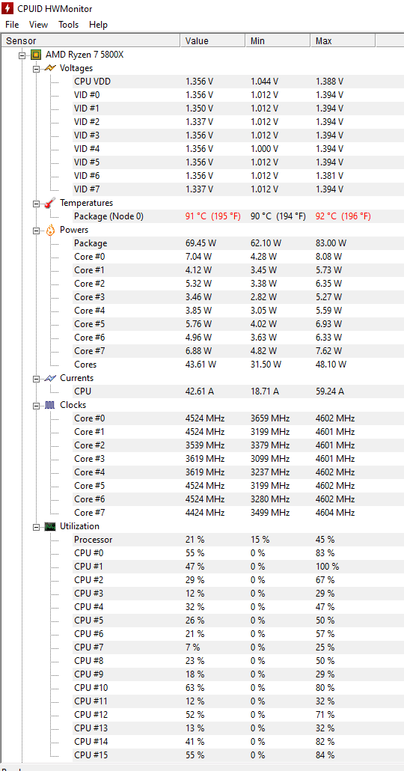Viewport: 404px width, 771px height.
Task: Click the 3539 MHz clock value
Action: click(205, 445)
